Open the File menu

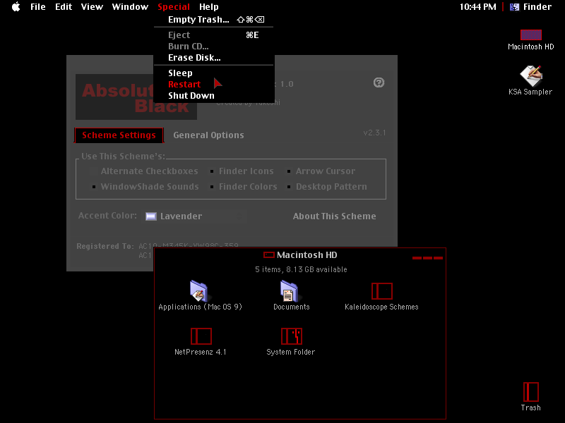[x=38, y=7]
